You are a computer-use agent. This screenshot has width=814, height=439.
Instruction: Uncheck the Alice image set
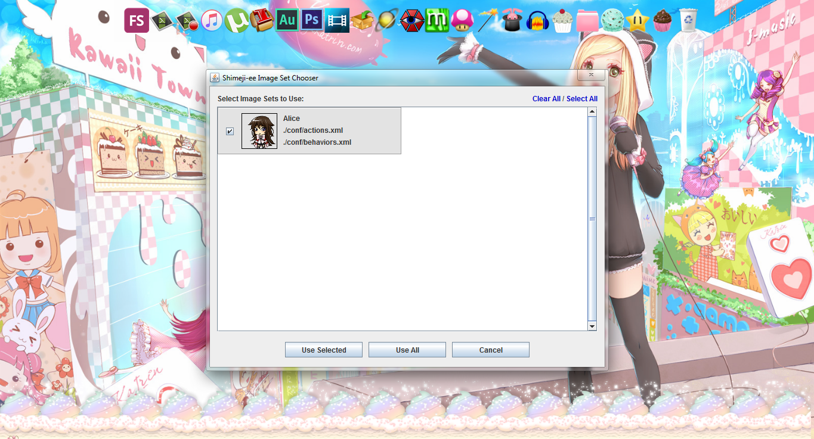[x=230, y=131]
